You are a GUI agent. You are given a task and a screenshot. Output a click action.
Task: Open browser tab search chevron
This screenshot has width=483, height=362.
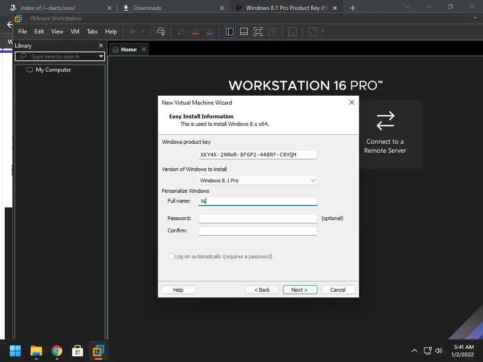[x=407, y=7]
